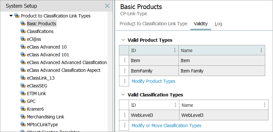Click the Modify Product Types link

click(153, 81)
